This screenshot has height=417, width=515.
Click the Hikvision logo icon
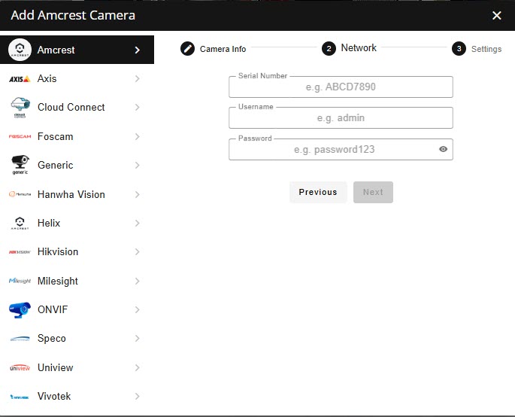(20, 252)
